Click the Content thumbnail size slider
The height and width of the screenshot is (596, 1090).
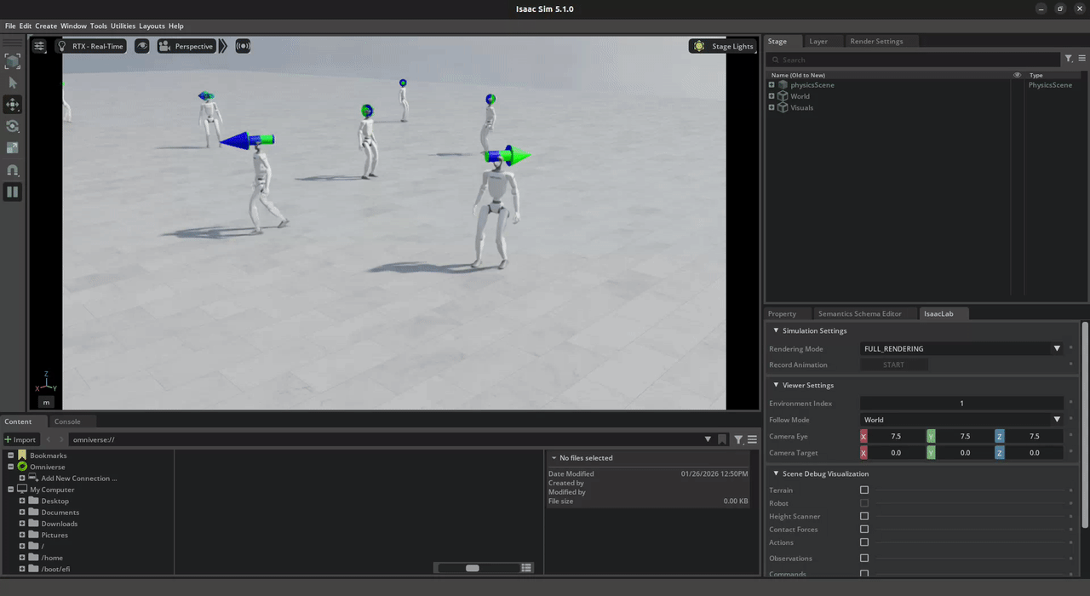click(473, 568)
